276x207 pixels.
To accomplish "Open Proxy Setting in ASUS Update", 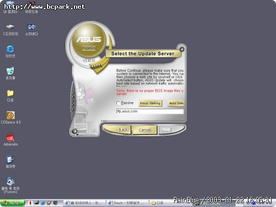I will tap(150, 103).
